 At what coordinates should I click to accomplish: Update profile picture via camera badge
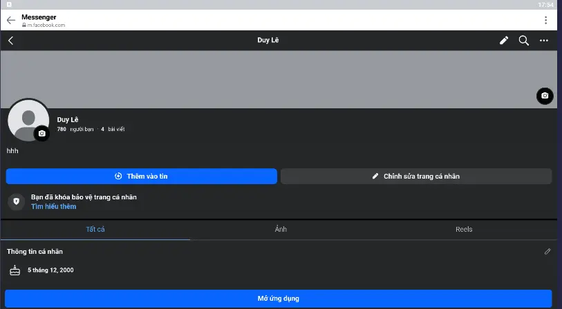point(42,133)
